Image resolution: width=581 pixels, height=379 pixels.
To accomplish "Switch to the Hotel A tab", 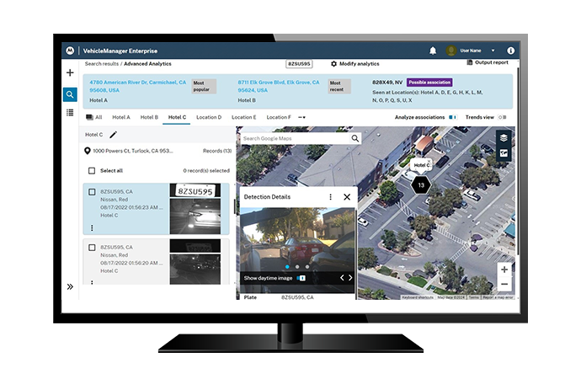I will [x=121, y=117].
